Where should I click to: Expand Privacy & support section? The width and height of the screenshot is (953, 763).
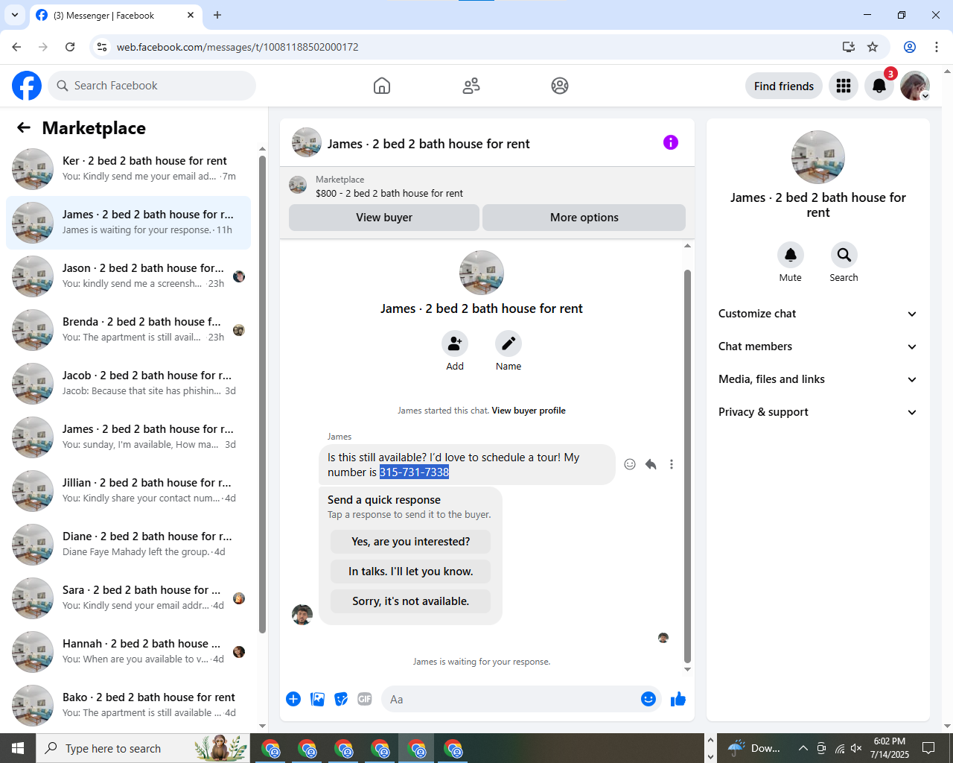click(817, 412)
